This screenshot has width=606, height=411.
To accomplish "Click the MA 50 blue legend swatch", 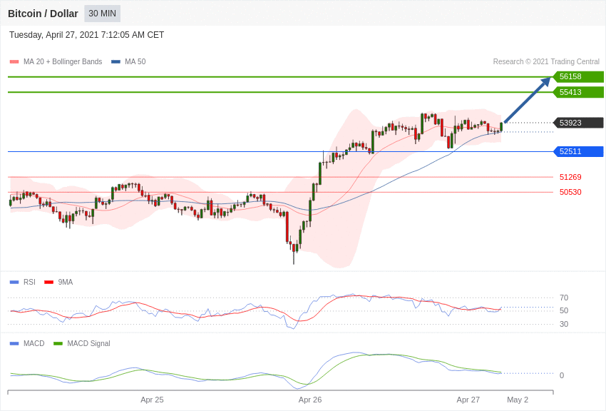I will [x=115, y=61].
